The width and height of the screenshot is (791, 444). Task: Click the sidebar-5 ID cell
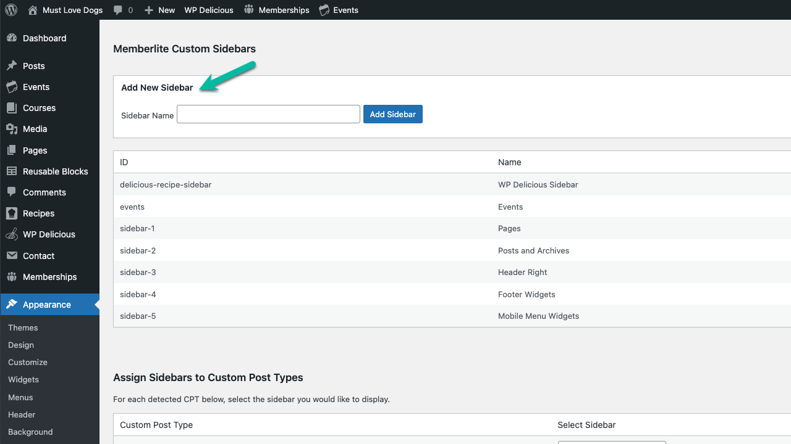click(138, 316)
